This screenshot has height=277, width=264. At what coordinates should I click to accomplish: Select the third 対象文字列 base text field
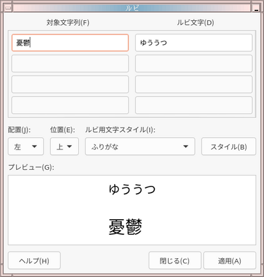click(x=70, y=85)
